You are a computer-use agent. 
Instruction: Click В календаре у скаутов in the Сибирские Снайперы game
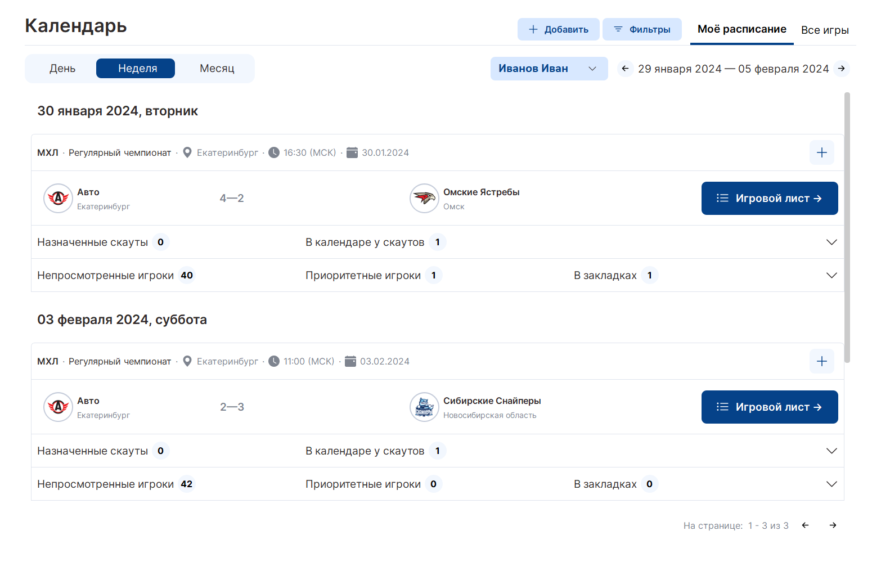coord(375,451)
